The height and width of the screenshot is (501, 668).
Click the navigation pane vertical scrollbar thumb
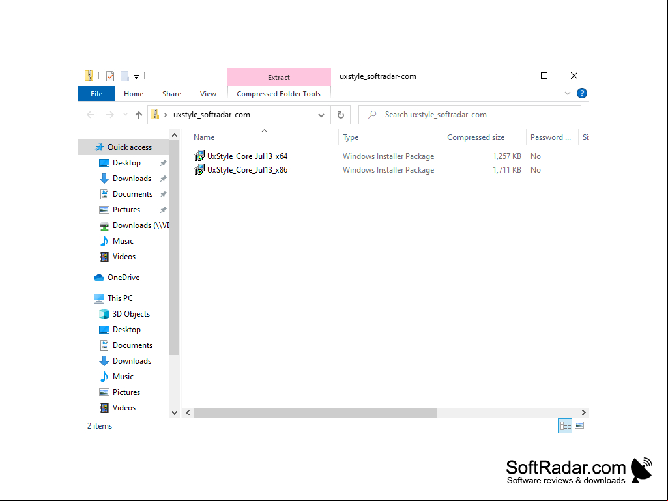[x=174, y=248]
